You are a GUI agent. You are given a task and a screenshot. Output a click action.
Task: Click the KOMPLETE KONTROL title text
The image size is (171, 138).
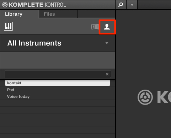[37, 5]
